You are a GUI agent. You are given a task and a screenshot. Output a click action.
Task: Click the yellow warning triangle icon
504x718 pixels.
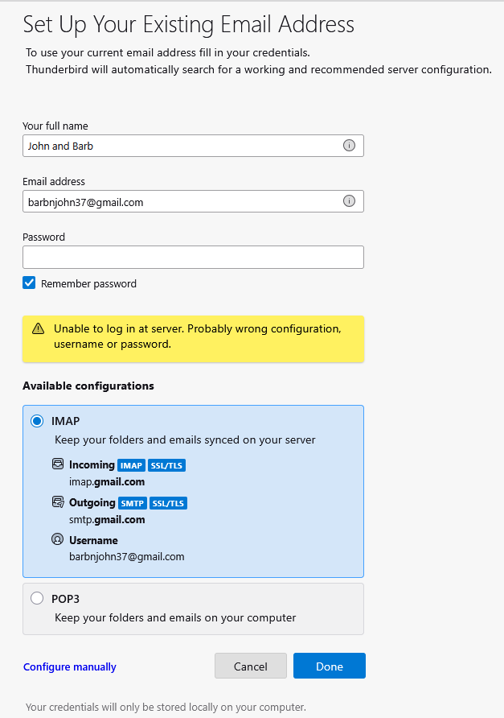click(38, 329)
